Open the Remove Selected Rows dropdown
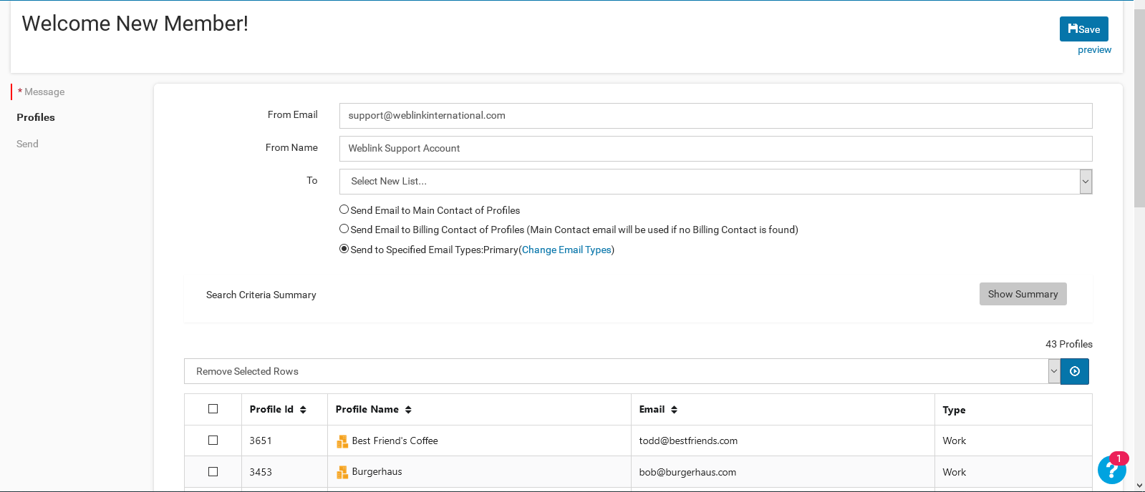 (622, 371)
